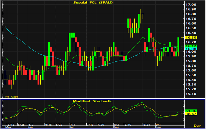Click the 15.30 price axis label

tap(191, 85)
